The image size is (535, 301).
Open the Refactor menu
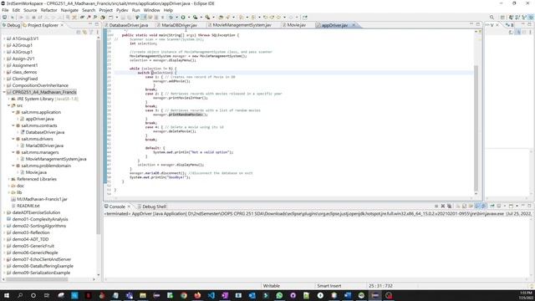[x=48, y=10]
